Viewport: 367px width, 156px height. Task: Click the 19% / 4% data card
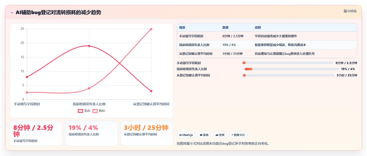91,133
